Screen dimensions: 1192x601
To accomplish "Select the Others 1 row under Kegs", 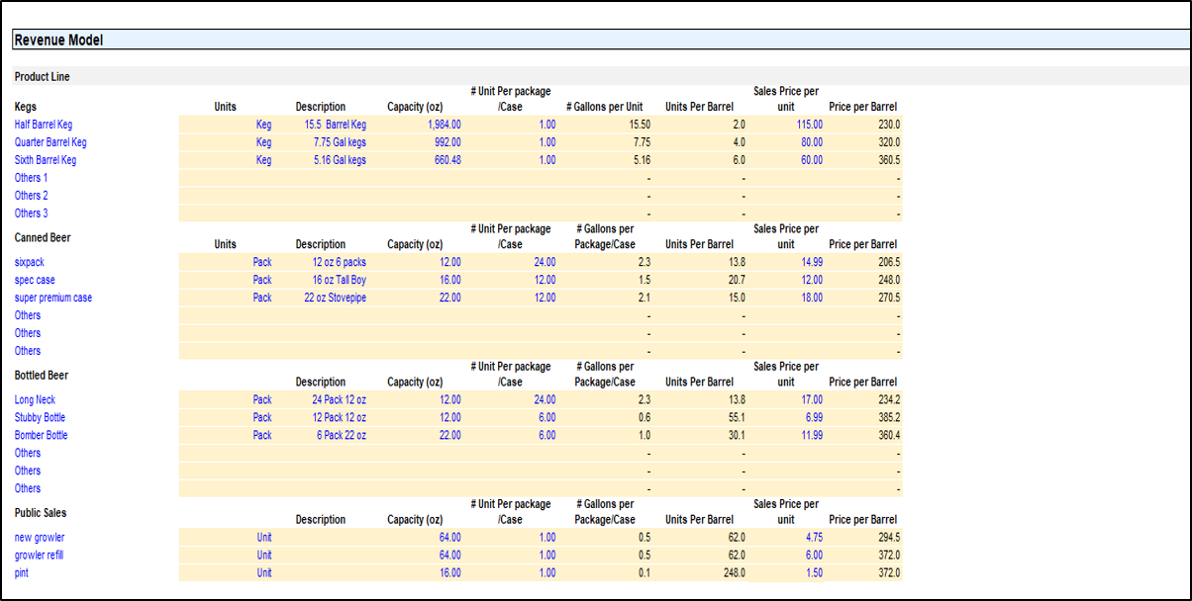I will [31, 178].
